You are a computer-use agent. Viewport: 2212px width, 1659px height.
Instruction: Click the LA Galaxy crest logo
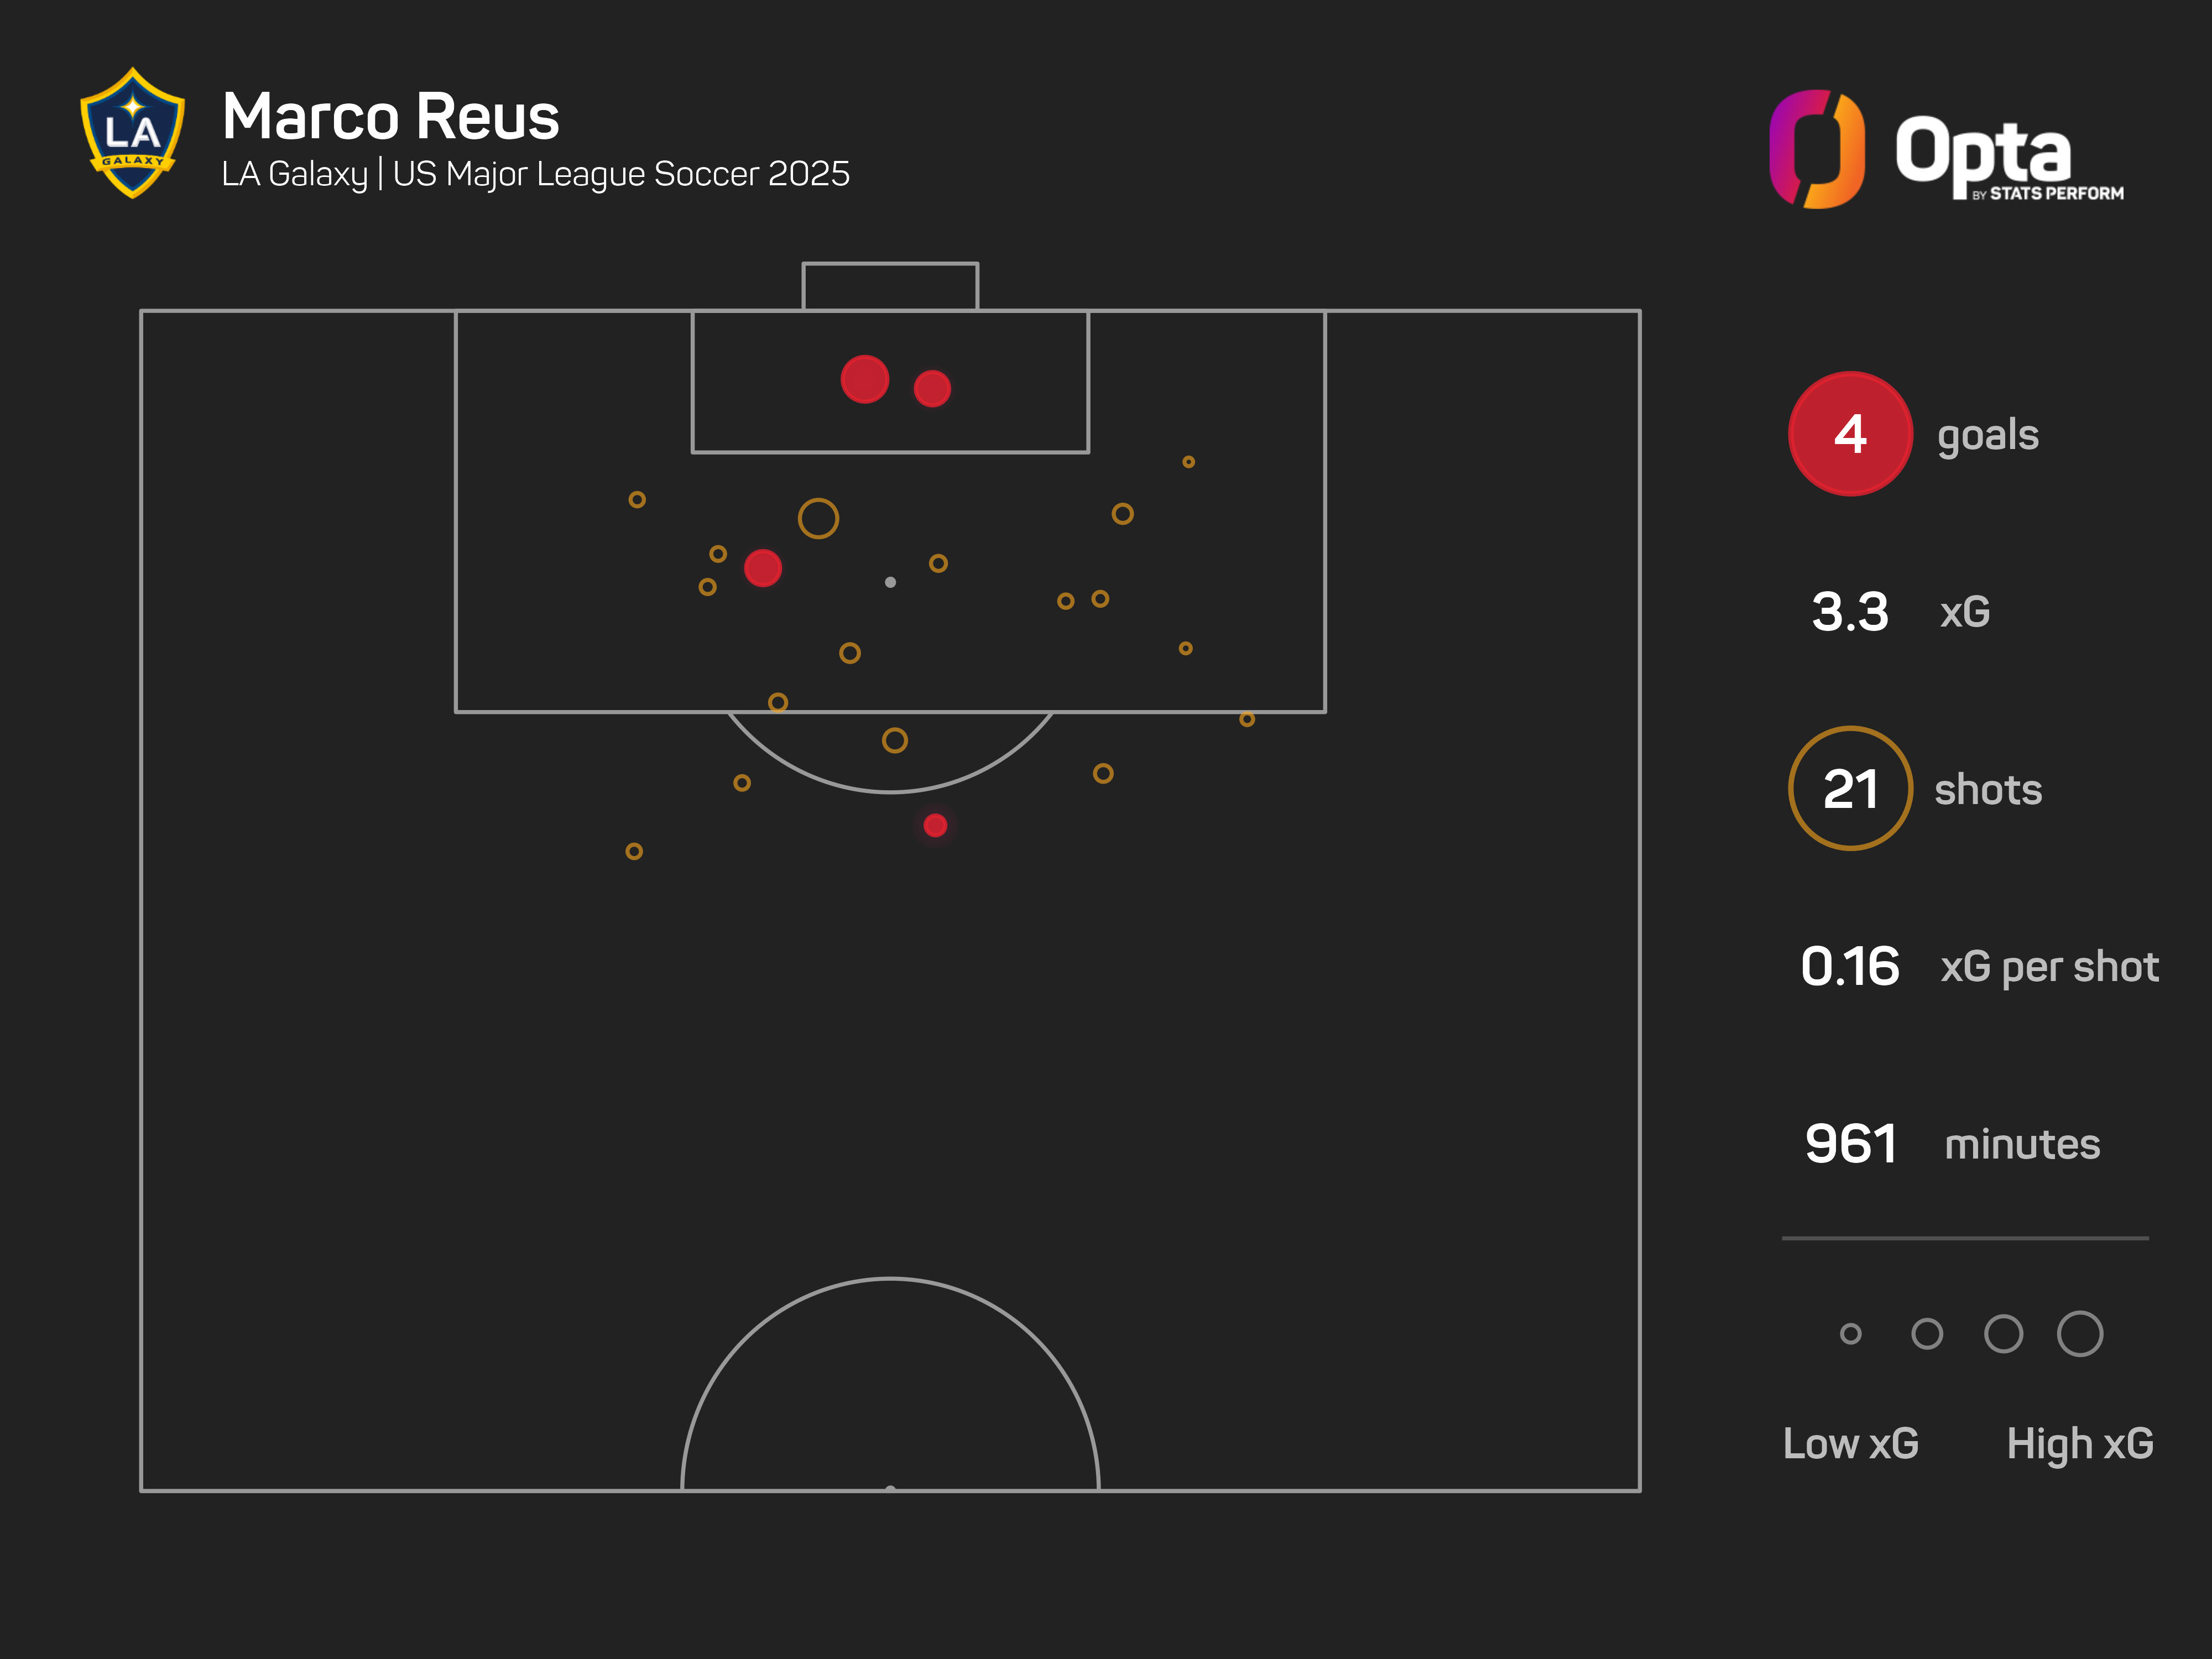pos(132,133)
